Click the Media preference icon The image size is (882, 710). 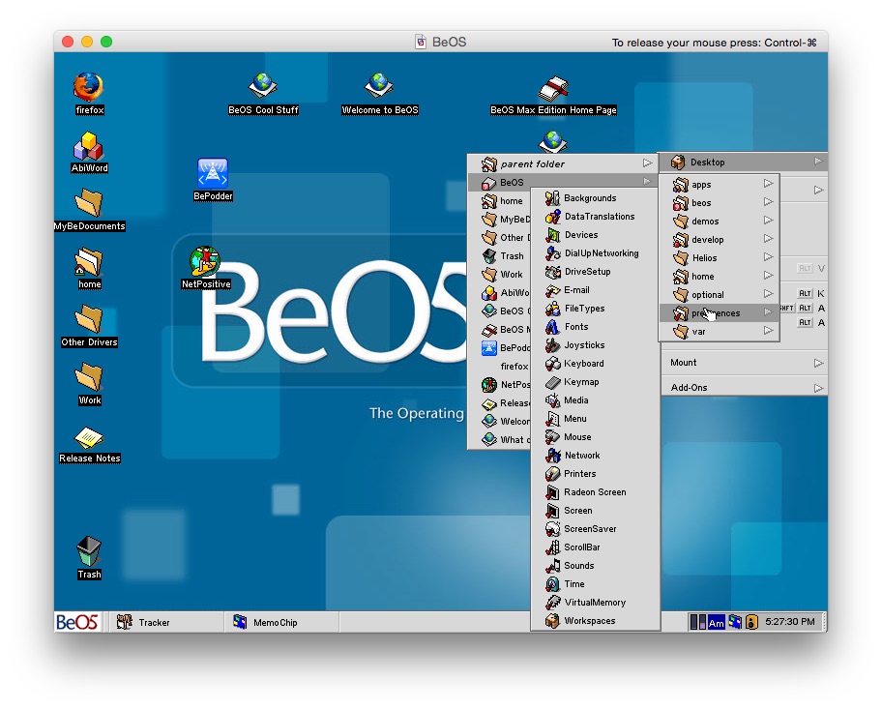(553, 400)
